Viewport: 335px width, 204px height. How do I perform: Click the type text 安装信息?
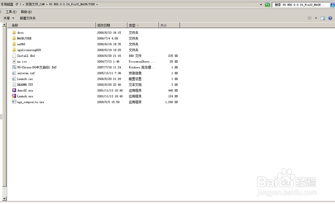tap(135, 73)
